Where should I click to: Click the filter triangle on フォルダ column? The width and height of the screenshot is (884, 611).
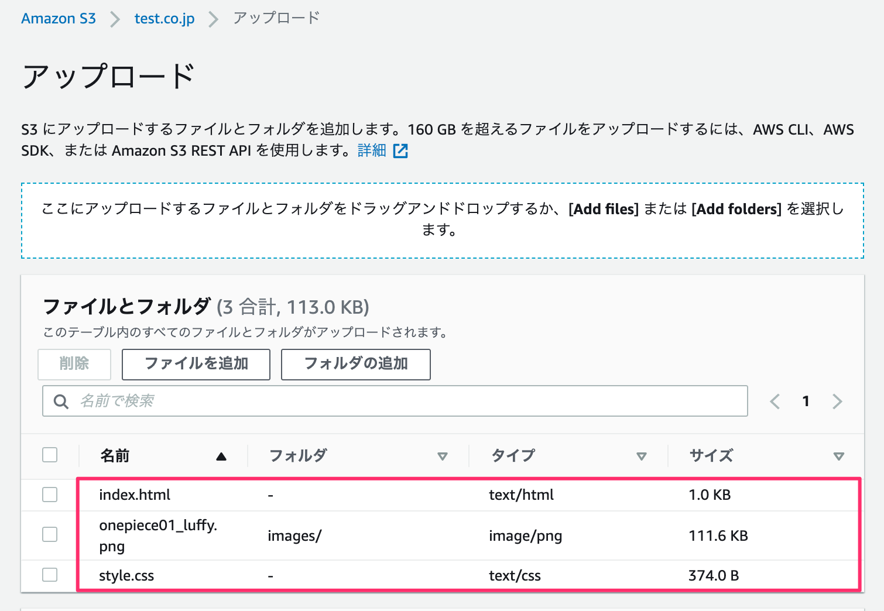click(x=443, y=455)
